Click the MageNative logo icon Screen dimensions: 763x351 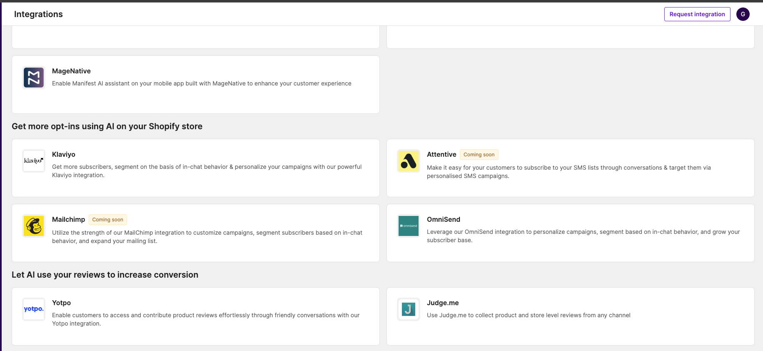(34, 78)
